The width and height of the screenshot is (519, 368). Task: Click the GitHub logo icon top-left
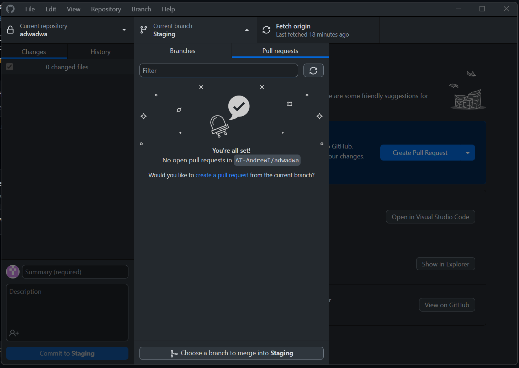[10, 9]
